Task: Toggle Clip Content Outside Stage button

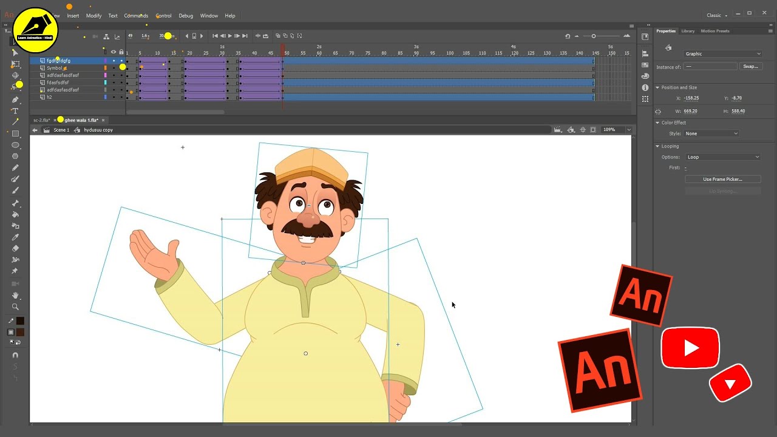Action: (593, 130)
